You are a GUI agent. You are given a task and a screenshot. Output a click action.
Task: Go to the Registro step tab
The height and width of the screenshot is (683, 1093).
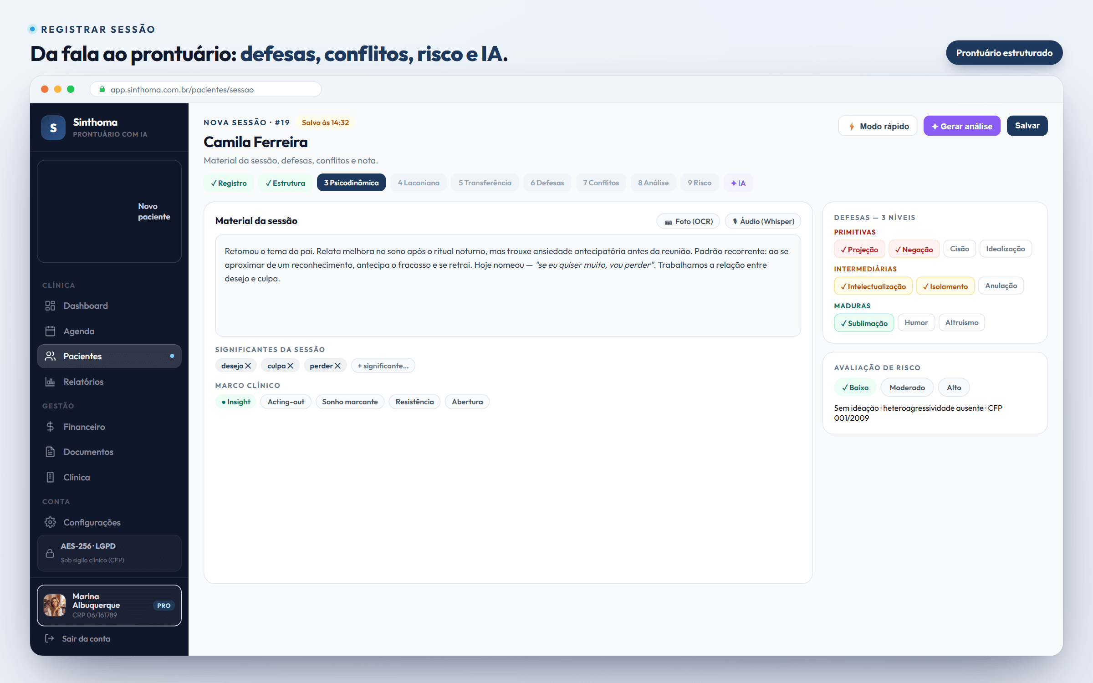tap(229, 183)
